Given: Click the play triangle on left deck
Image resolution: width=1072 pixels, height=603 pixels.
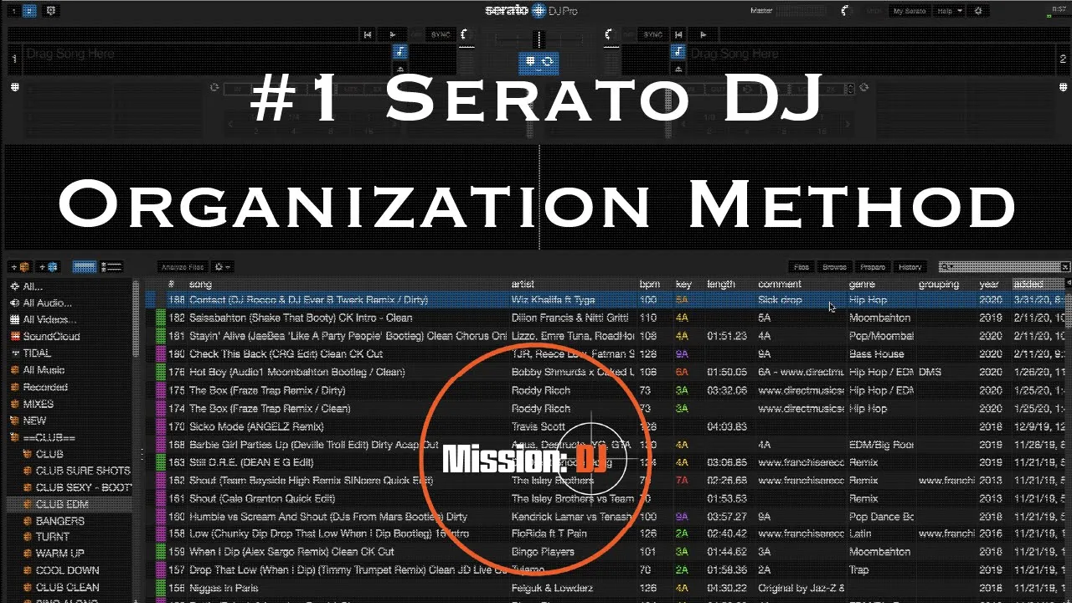Looking at the screenshot, I should [x=392, y=34].
